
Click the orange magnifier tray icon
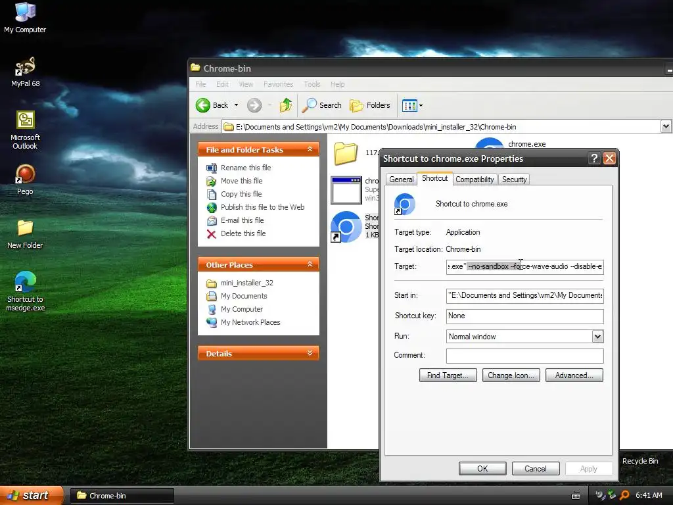(625, 495)
